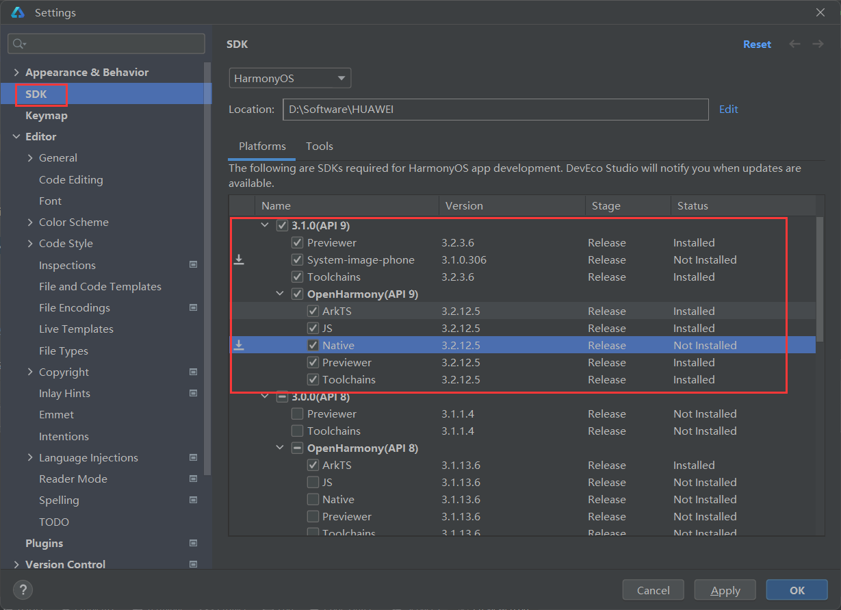The height and width of the screenshot is (610, 841).
Task: Select the Emmet settings entry
Action: (56, 414)
